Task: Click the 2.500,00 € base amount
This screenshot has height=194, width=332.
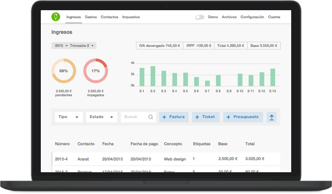Action: click(x=228, y=159)
